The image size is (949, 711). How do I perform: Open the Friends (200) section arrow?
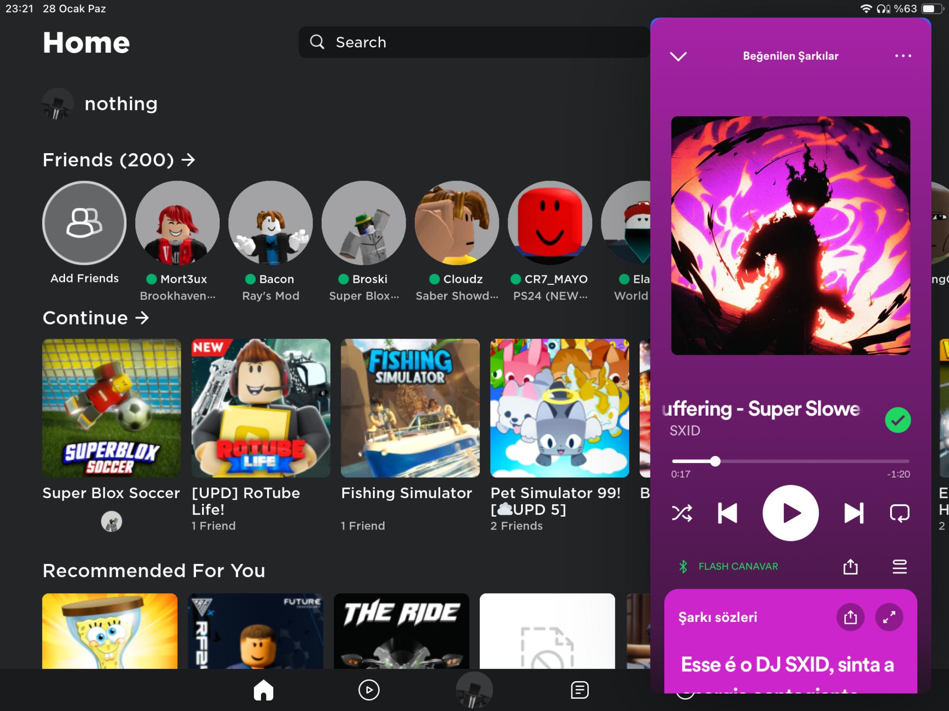coord(188,160)
